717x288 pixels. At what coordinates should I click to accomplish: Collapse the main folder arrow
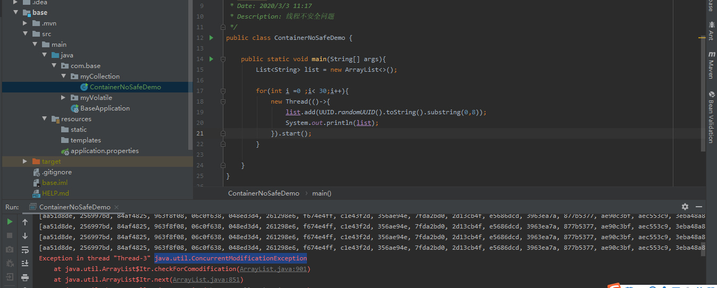[x=35, y=44]
